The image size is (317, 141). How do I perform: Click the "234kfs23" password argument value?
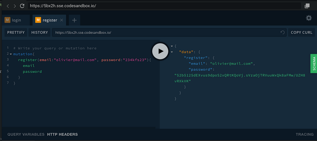pyautogui.click(x=134, y=60)
